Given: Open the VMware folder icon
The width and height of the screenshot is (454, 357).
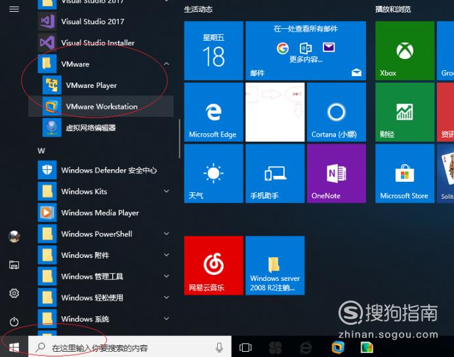Looking at the screenshot, I should coord(47,64).
